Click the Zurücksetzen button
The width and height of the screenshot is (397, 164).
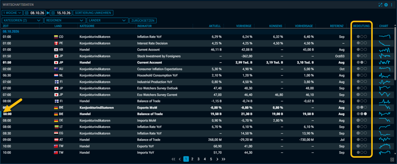[143, 21]
